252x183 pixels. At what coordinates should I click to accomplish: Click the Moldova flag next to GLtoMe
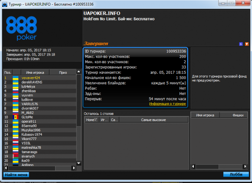(x=16, y=117)
